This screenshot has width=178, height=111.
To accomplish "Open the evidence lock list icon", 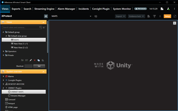I will coord(162,9).
